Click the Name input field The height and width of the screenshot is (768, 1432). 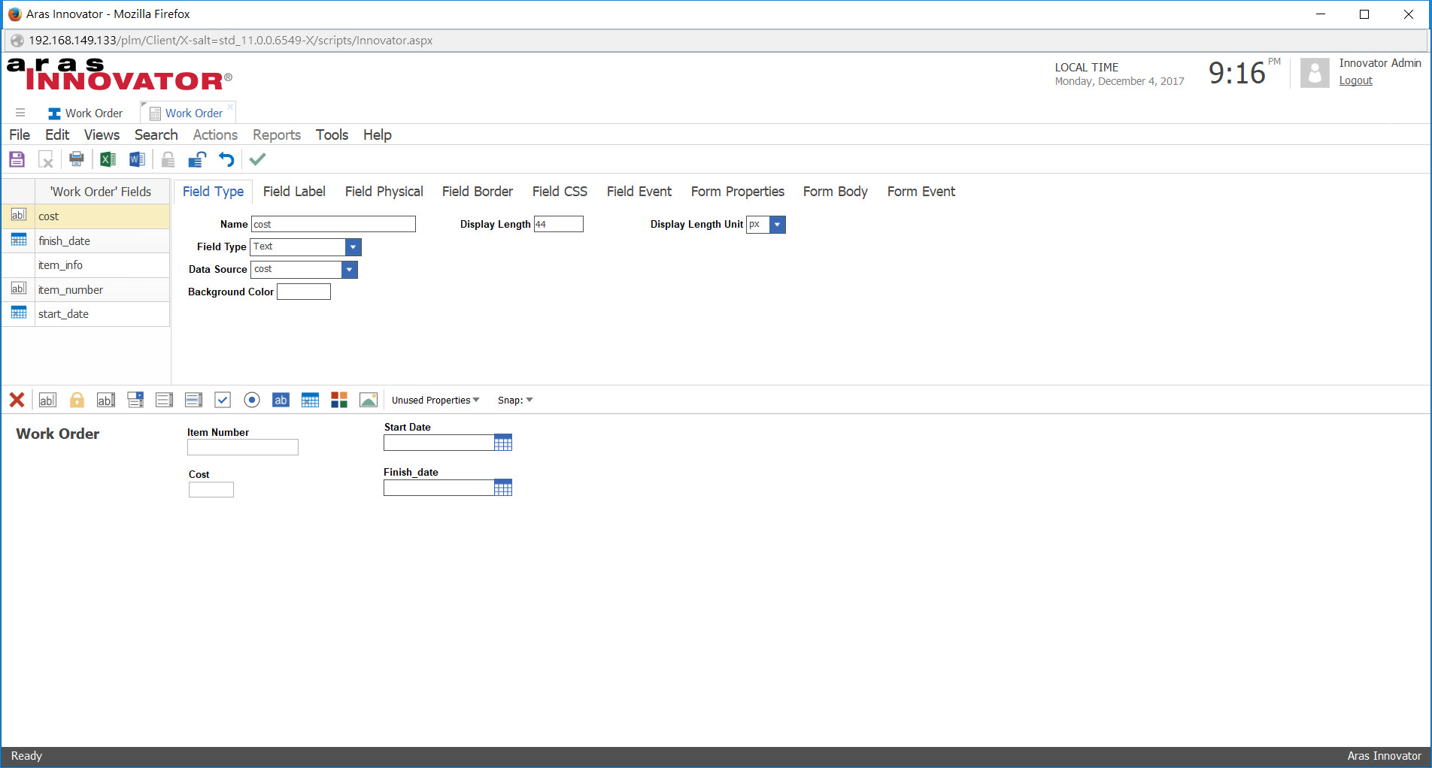[333, 224]
